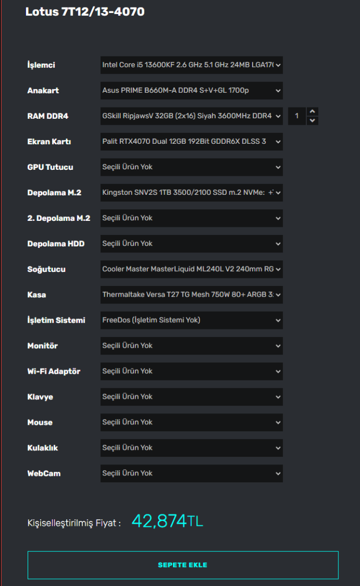Image resolution: width=360 pixels, height=586 pixels.
Task: Open the Soğutucu cooler dropdown
Action: 191,269
